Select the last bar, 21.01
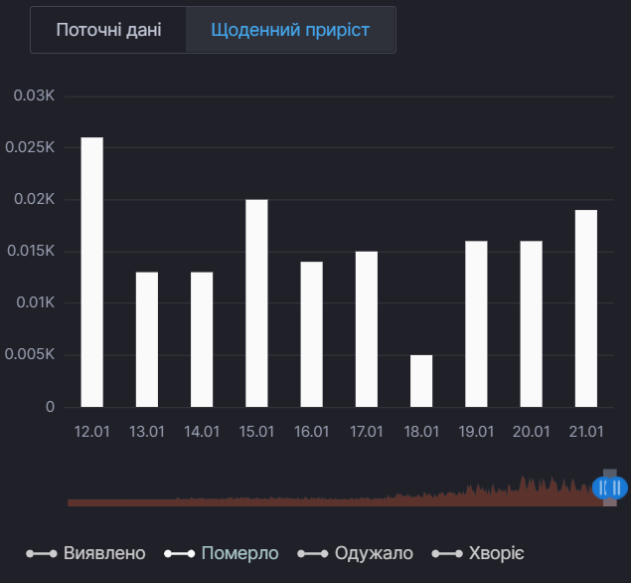631x583 pixels. (586, 308)
